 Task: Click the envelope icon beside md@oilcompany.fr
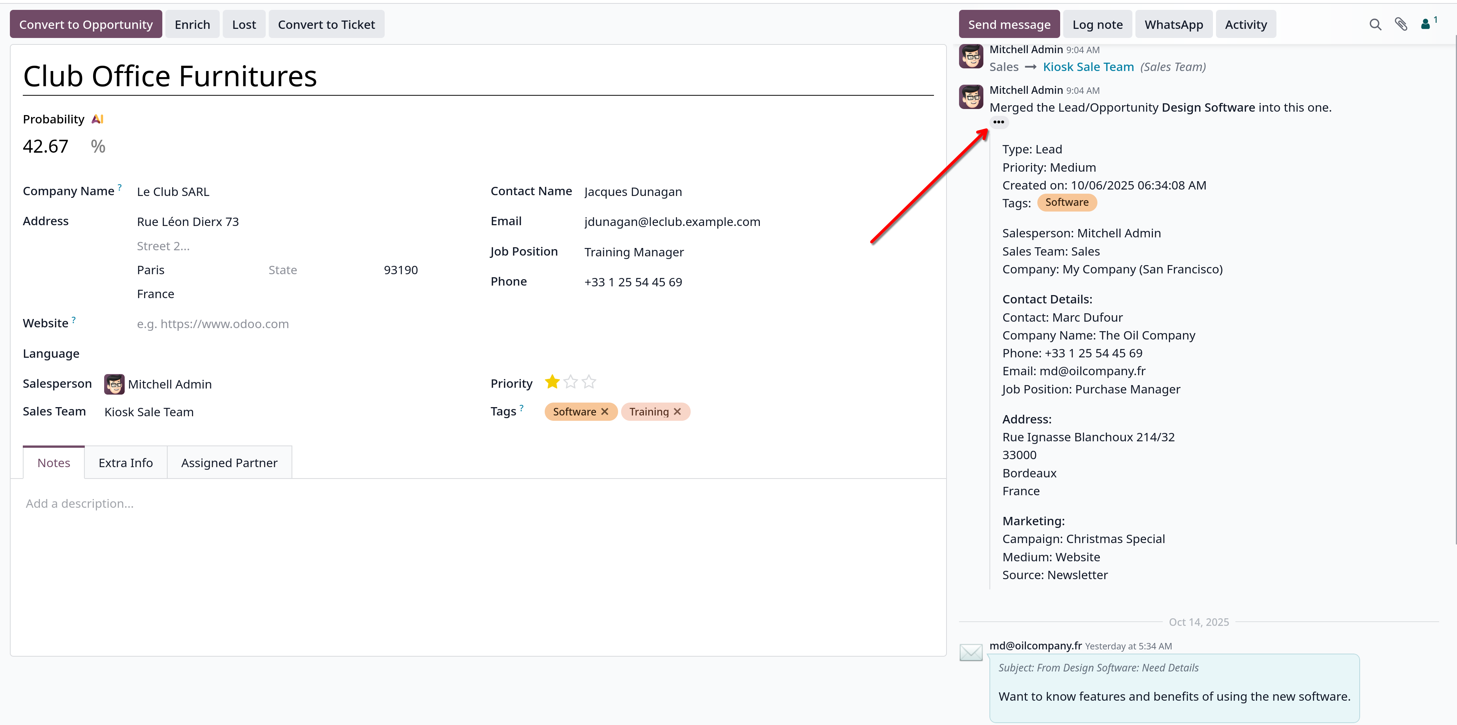coord(970,653)
